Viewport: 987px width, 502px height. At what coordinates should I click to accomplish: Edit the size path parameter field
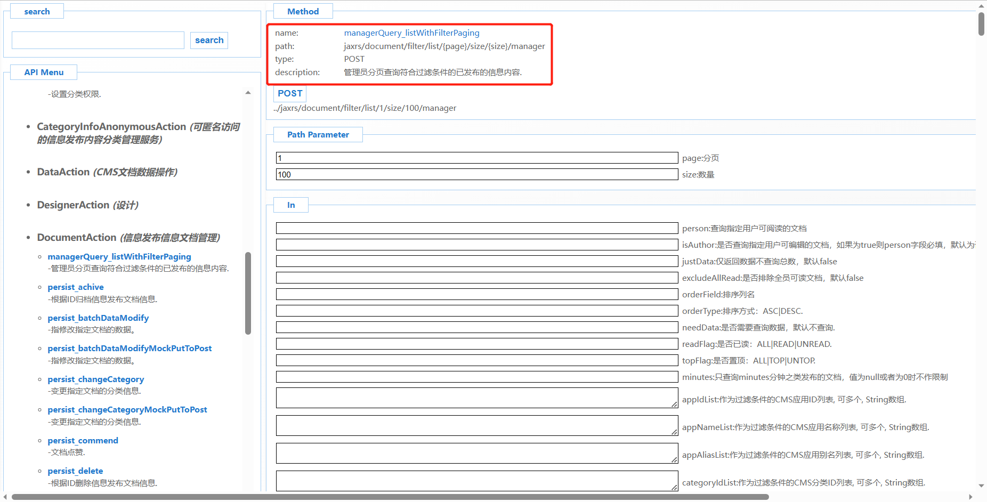477,175
